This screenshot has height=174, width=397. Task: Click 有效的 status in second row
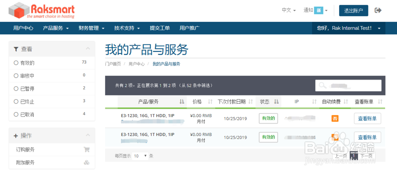pos(268,137)
